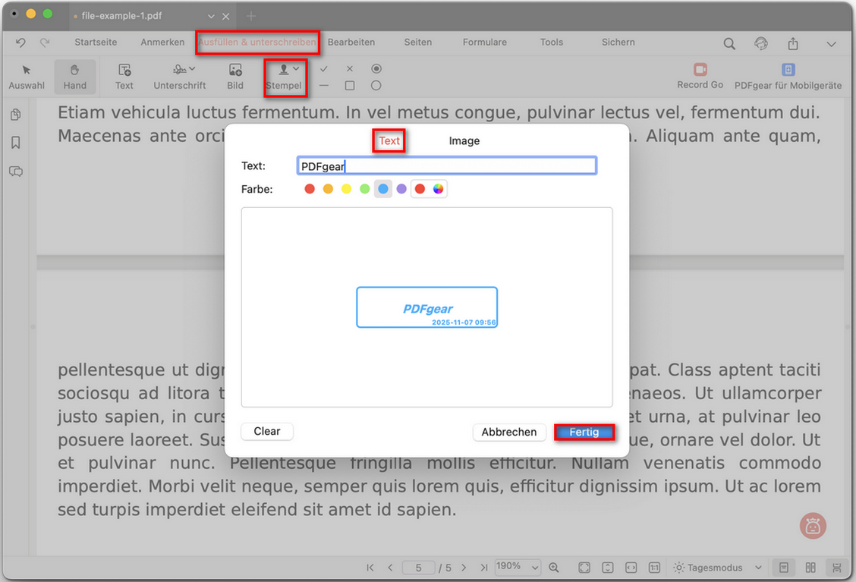856x582 pixels.
Task: Insert a filled radio dot symbol
Action: pyautogui.click(x=376, y=69)
